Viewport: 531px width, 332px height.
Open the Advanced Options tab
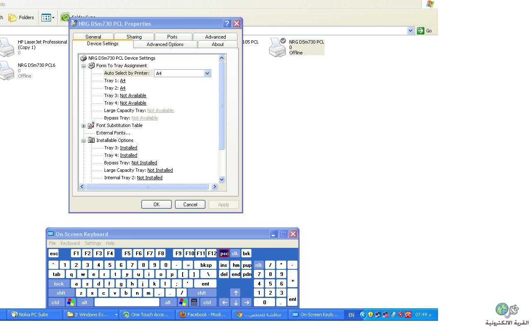[165, 44]
